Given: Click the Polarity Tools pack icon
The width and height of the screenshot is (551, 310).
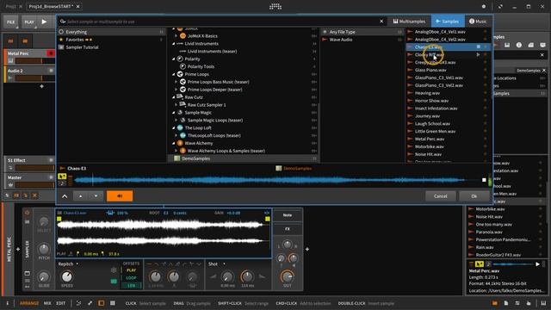Looking at the screenshot, I should 183,66.
